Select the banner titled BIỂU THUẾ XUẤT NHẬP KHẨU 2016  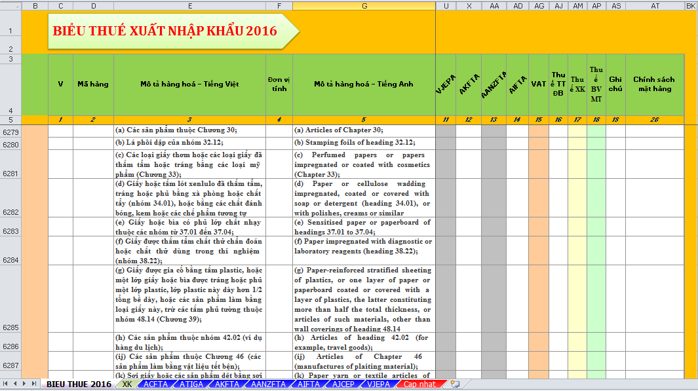tap(174, 31)
